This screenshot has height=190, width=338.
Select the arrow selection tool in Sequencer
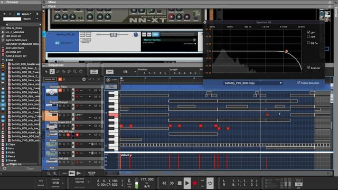click(x=46, y=72)
